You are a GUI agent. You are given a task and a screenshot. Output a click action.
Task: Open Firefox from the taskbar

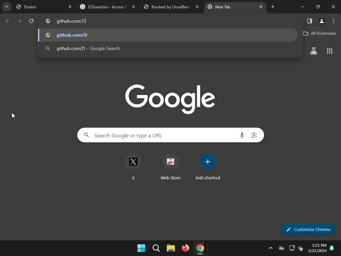[185, 248]
